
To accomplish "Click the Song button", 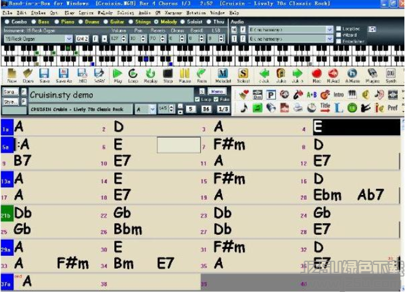I will tap(10, 92).
